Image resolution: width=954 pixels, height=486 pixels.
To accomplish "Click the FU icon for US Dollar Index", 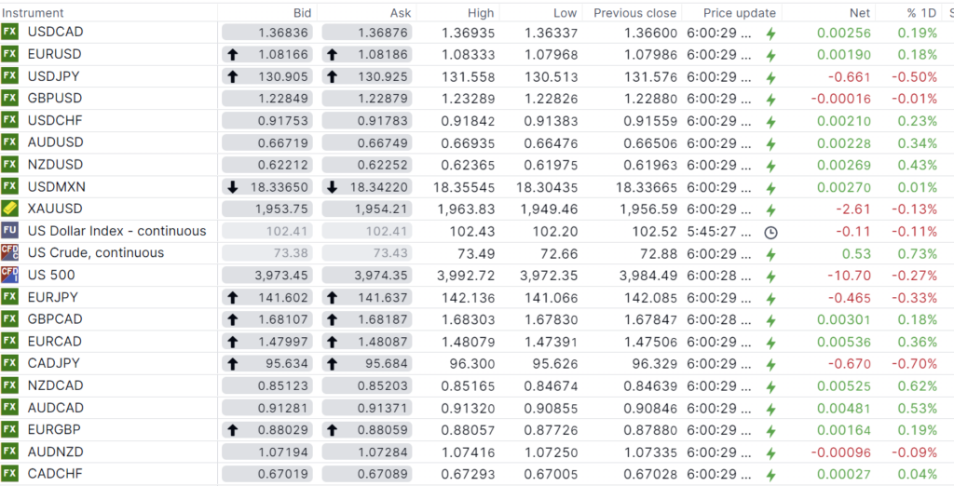I will pos(9,230).
